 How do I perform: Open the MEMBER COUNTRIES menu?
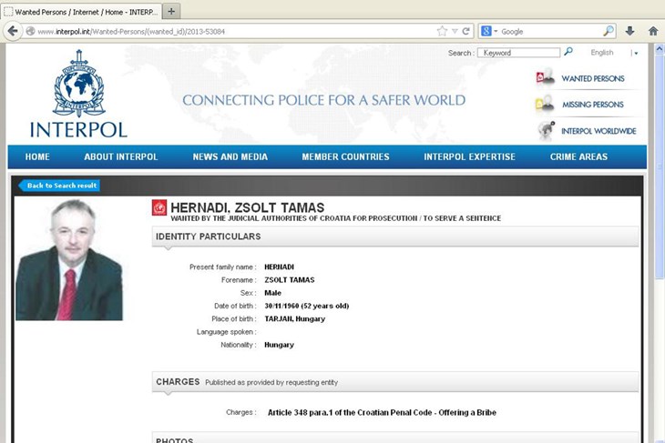pos(345,156)
